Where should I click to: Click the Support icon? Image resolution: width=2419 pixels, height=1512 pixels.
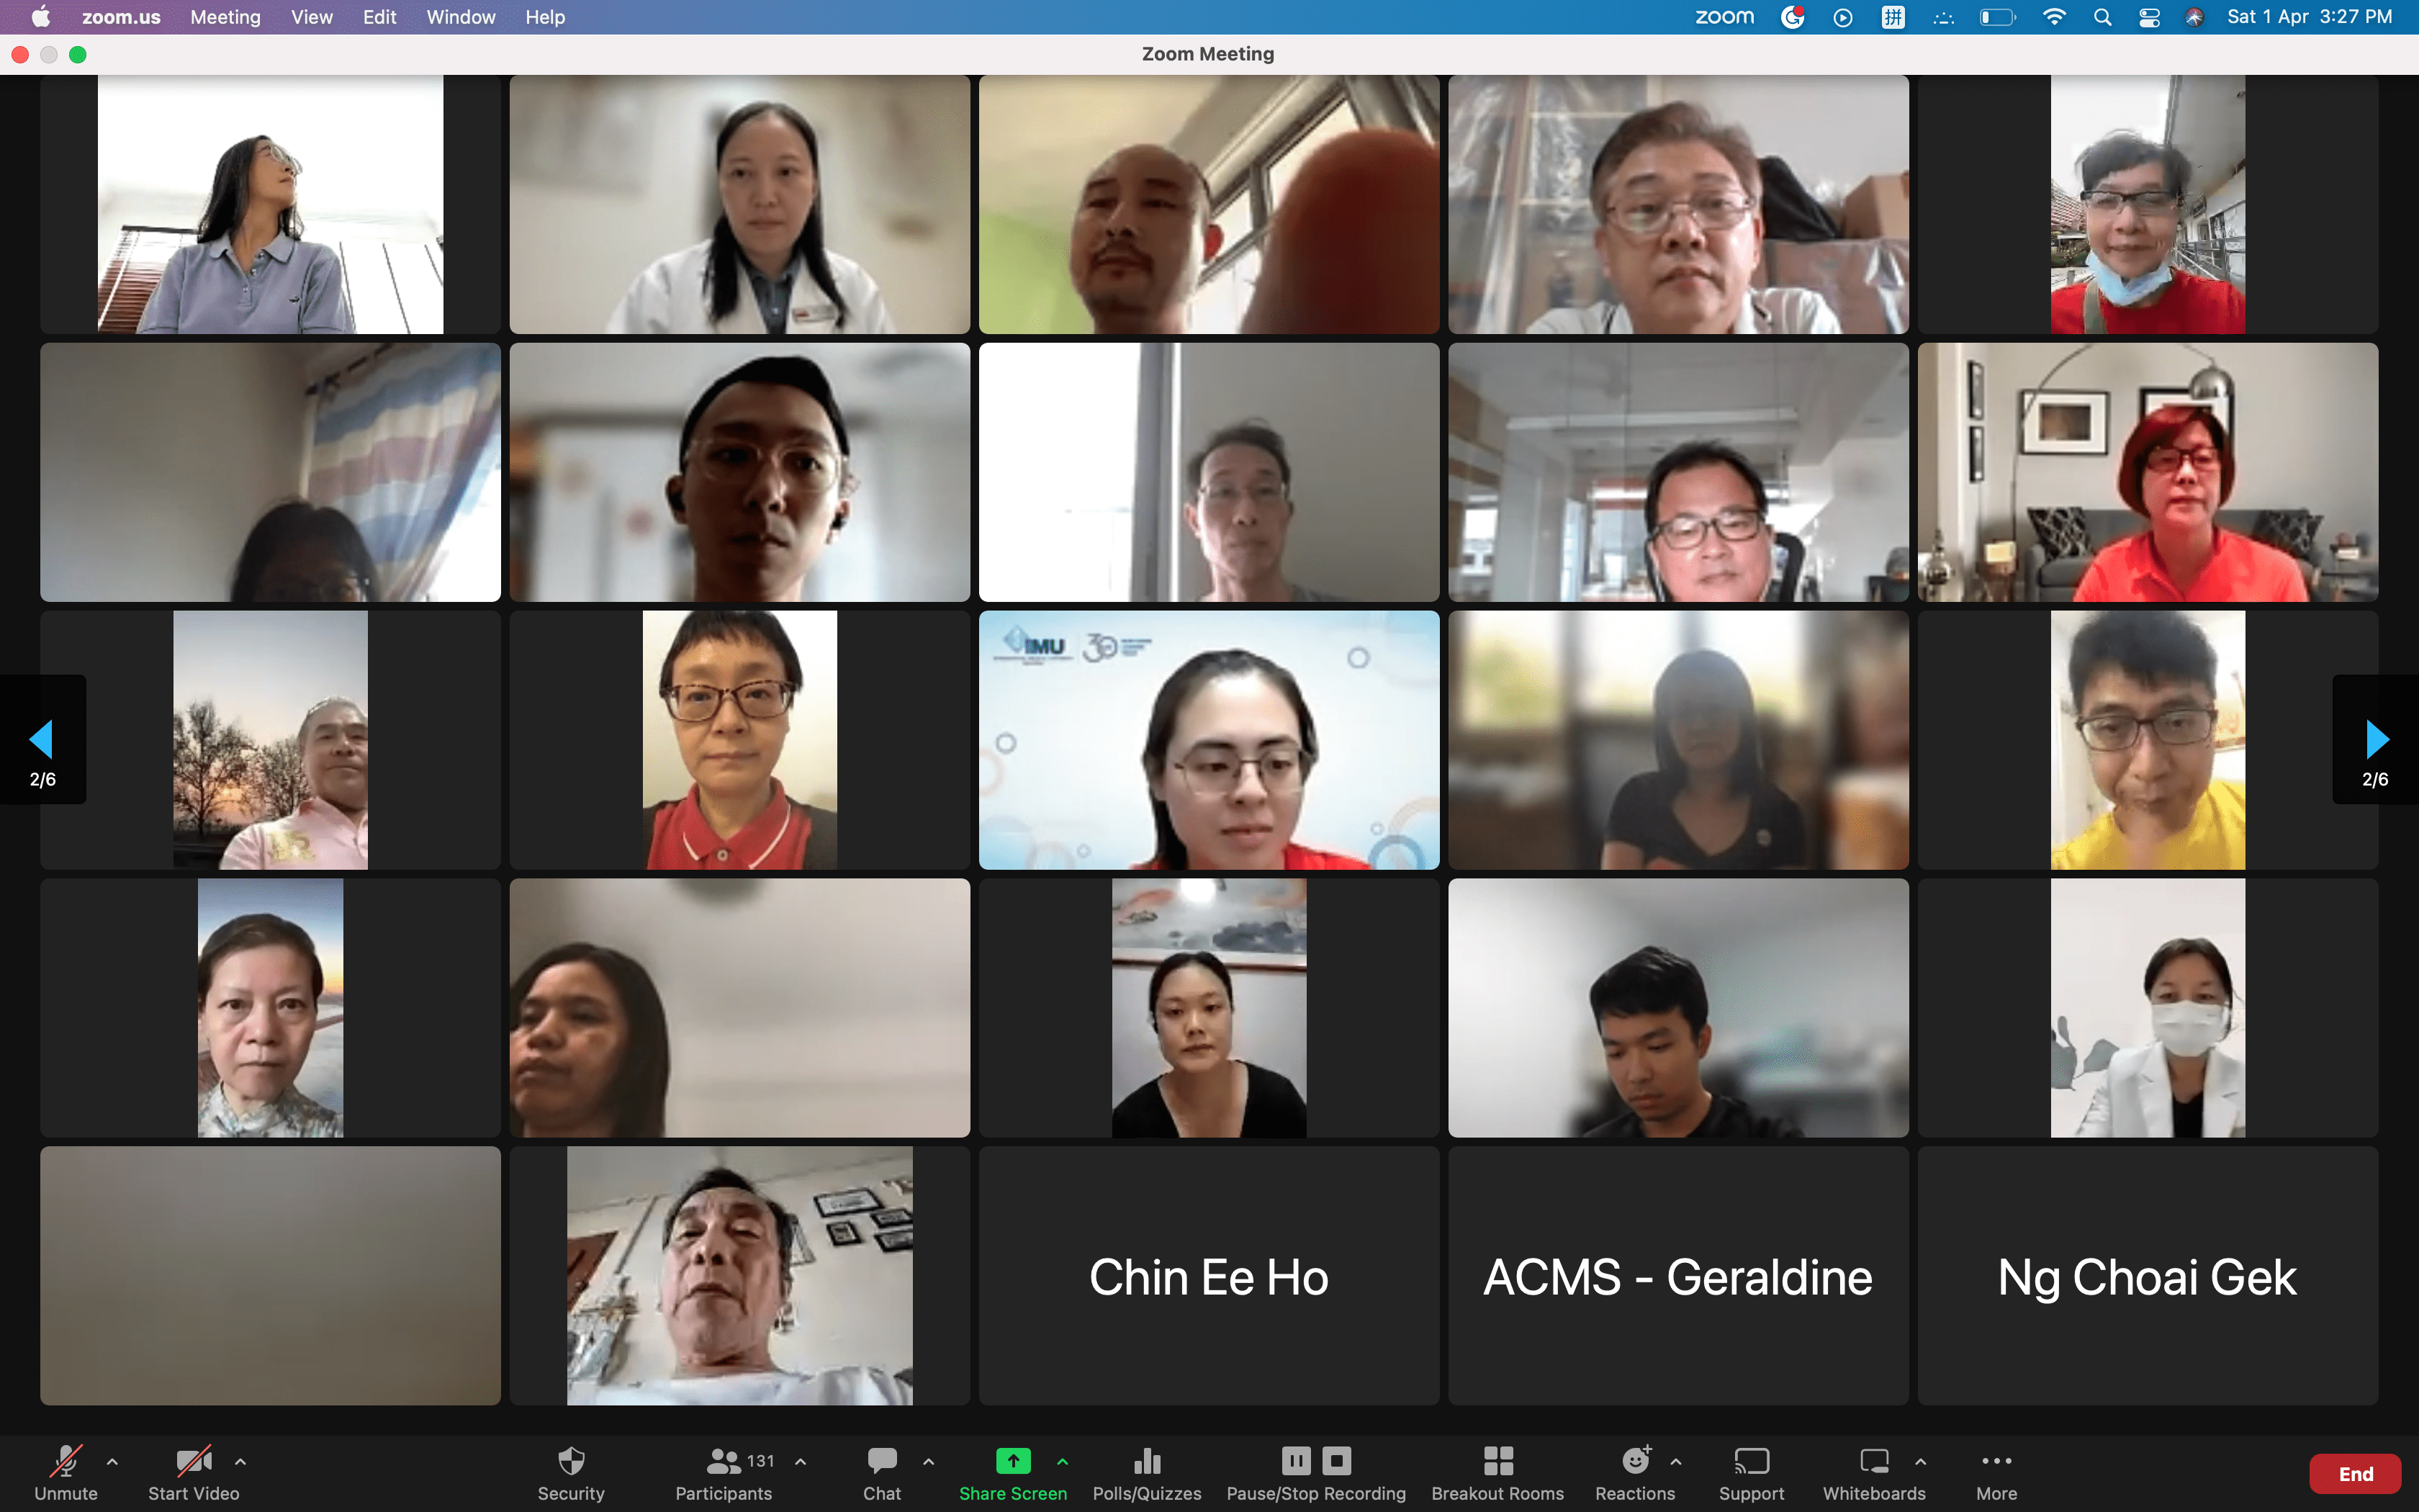click(1750, 1462)
